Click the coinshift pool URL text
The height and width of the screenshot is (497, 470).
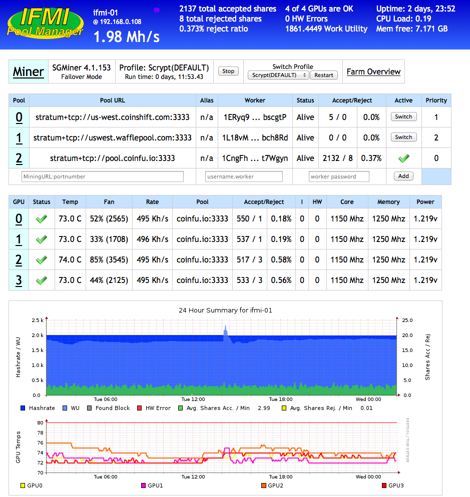112,117
